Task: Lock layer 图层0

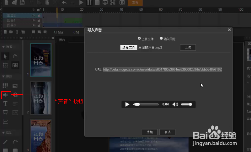Action: pos(39,25)
